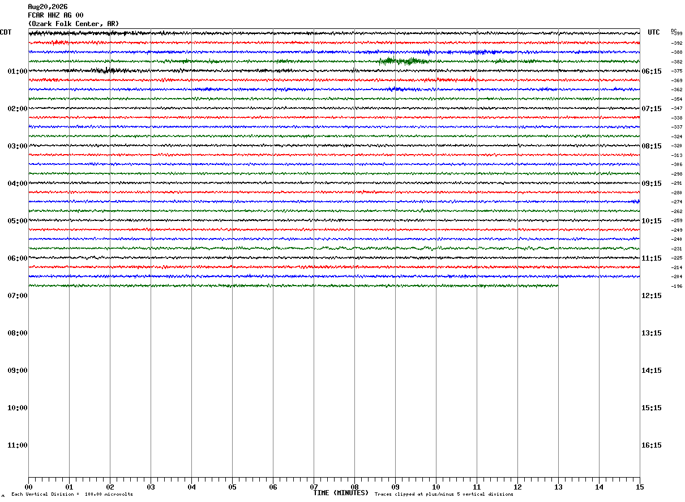Click the -382 DC offset value
The width and height of the screenshot is (685, 502).
coord(677,62)
